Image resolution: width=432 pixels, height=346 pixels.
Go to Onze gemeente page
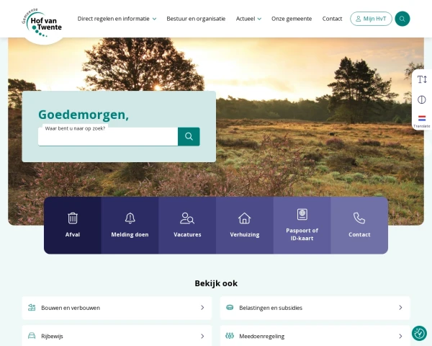292,19
